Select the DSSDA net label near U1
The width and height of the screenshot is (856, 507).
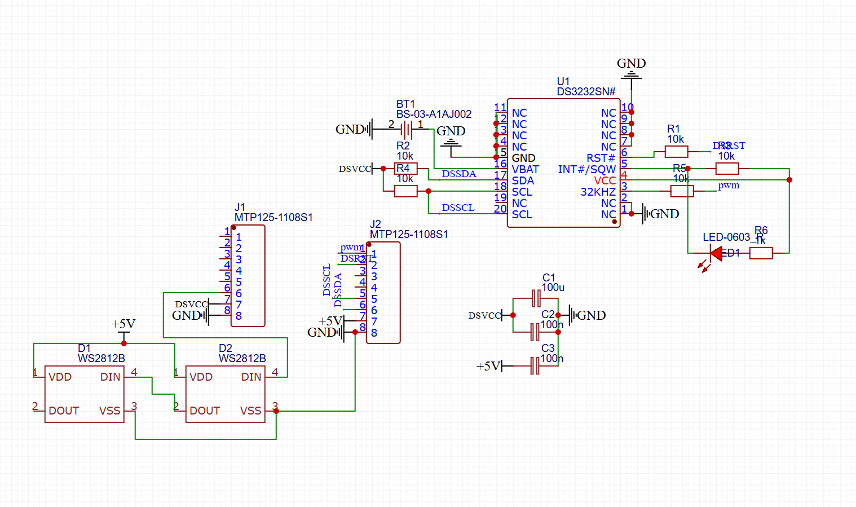[459, 174]
